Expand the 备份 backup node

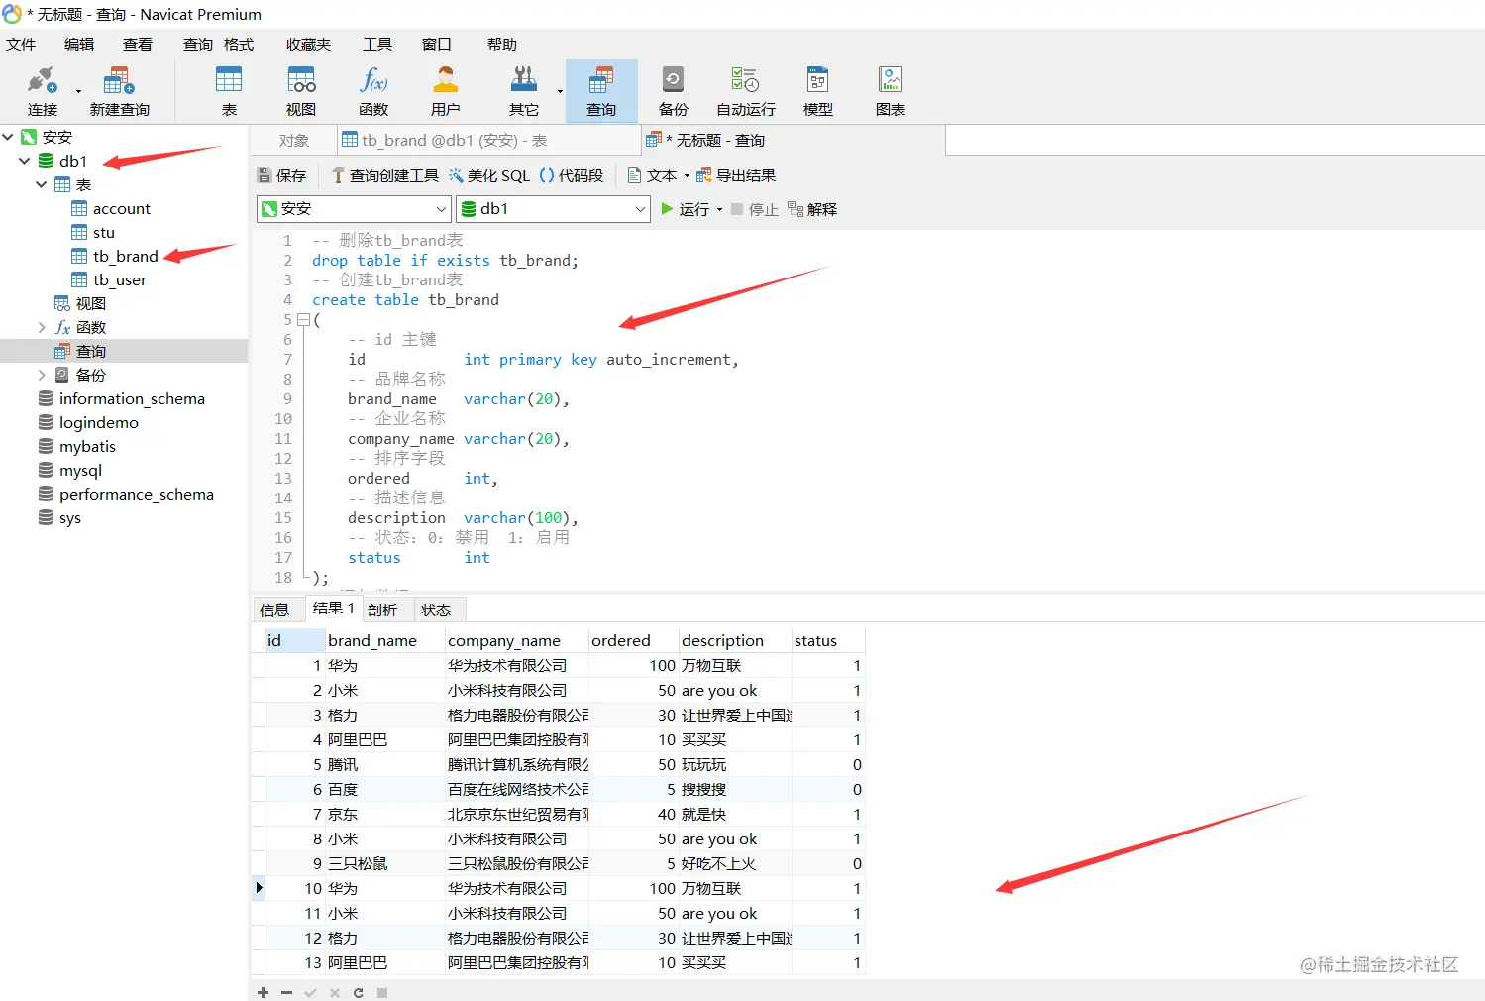point(42,375)
